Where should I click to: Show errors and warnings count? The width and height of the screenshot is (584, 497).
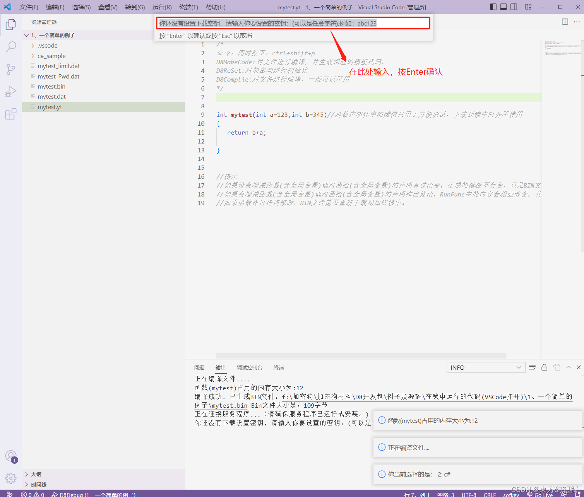pyautogui.click(x=33, y=494)
